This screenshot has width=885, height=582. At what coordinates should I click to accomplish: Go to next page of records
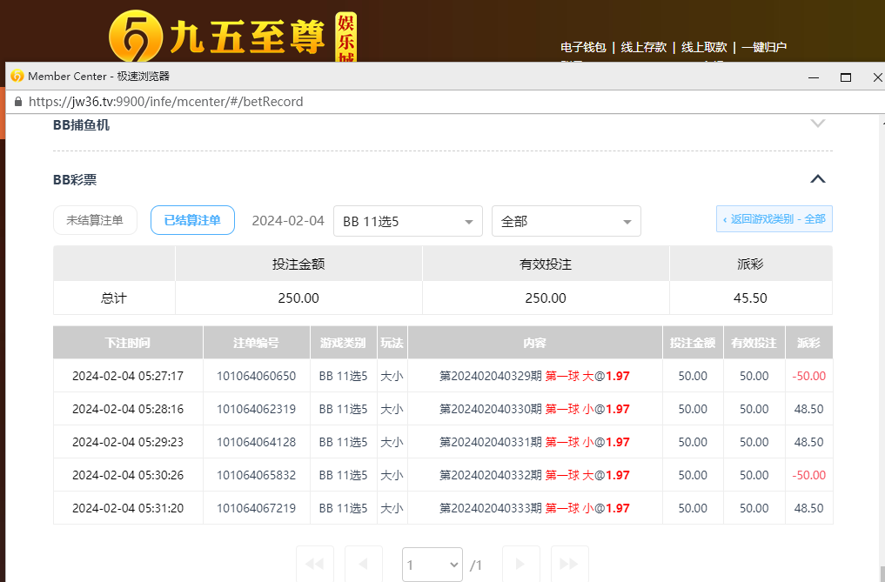pyautogui.click(x=521, y=564)
